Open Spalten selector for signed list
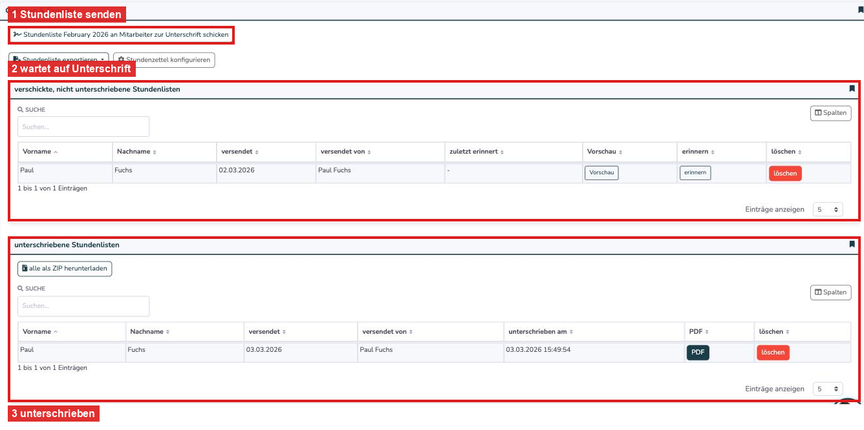This screenshot has height=430, width=864. pyautogui.click(x=830, y=292)
